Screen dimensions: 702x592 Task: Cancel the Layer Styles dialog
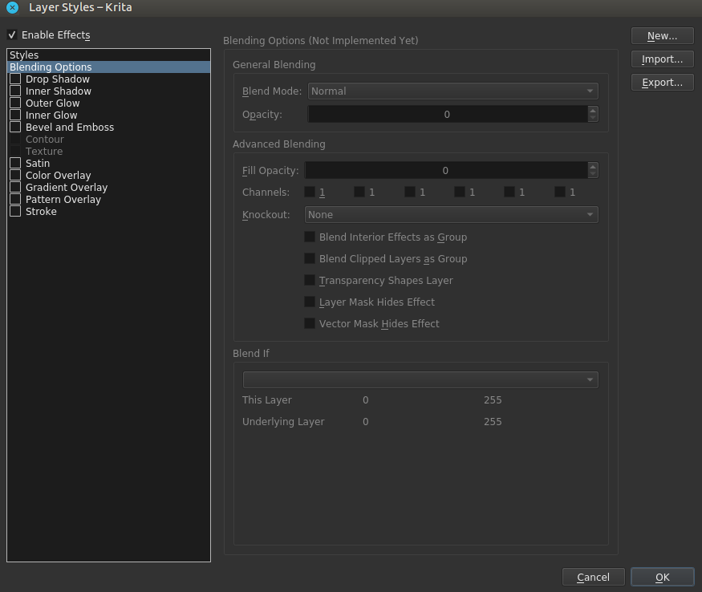coord(593,578)
